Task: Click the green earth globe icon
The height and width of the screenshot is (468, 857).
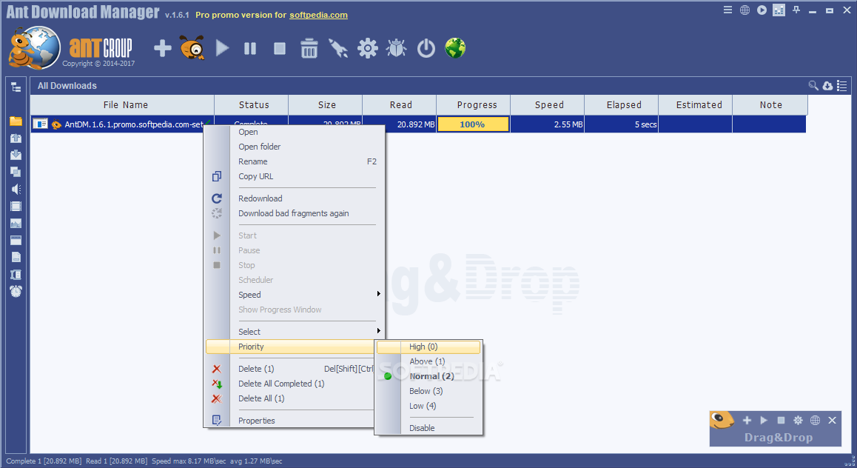Action: [455, 48]
